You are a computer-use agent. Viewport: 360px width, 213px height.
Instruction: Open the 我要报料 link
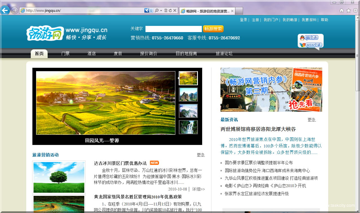click(309, 20)
